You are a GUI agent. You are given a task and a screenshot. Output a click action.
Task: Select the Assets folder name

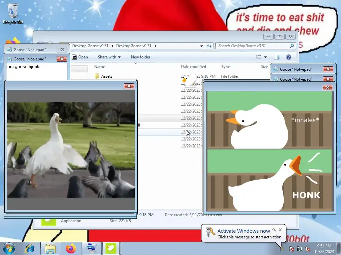pyautogui.click(x=107, y=76)
